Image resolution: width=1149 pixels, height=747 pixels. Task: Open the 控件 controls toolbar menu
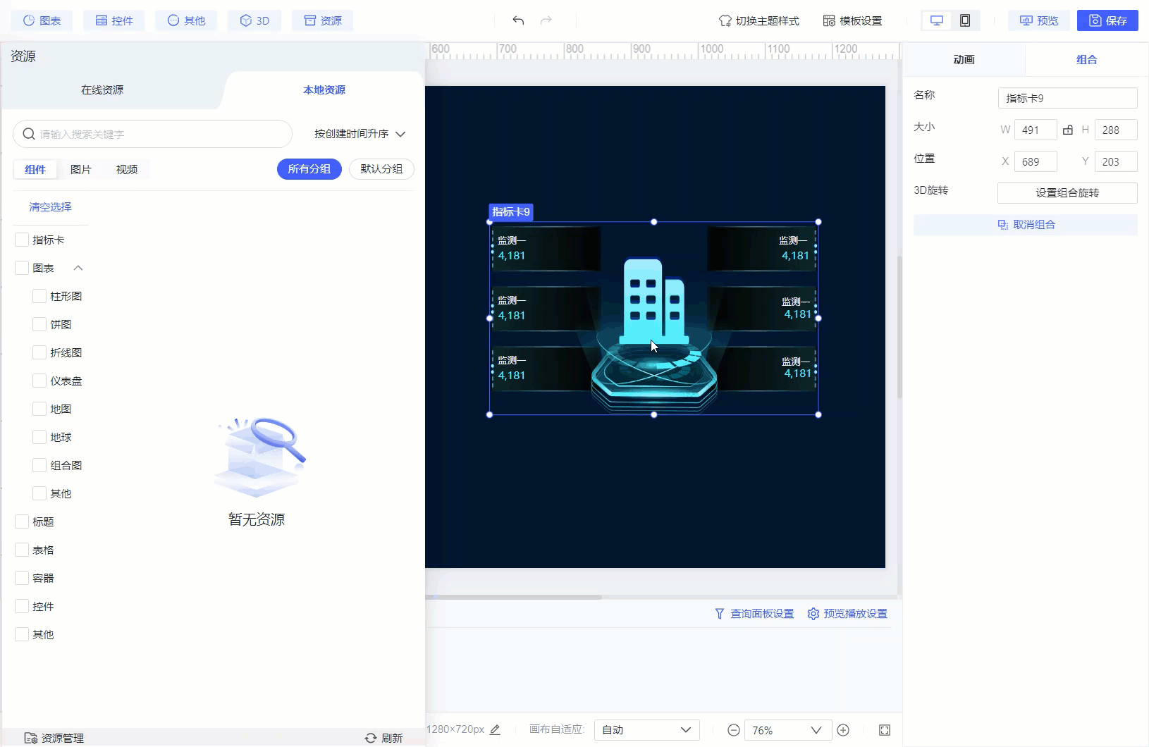tap(114, 20)
